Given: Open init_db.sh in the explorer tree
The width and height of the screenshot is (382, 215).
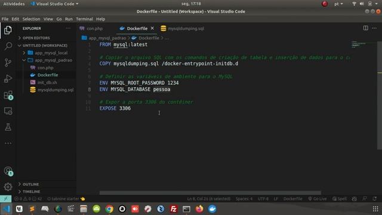Looking at the screenshot, I should pos(47,82).
